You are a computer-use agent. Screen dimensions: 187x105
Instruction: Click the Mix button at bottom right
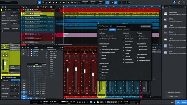(x=178, y=102)
